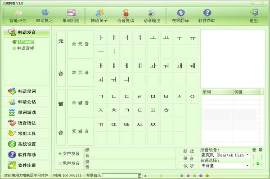Screen dimensions: 270x179
Task: Open the 单词游戏 sidebar section
Action: pyautogui.click(x=27, y=112)
